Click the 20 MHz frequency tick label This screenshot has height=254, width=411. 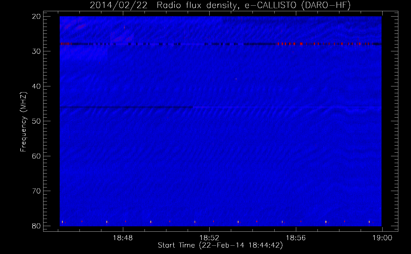36,17
